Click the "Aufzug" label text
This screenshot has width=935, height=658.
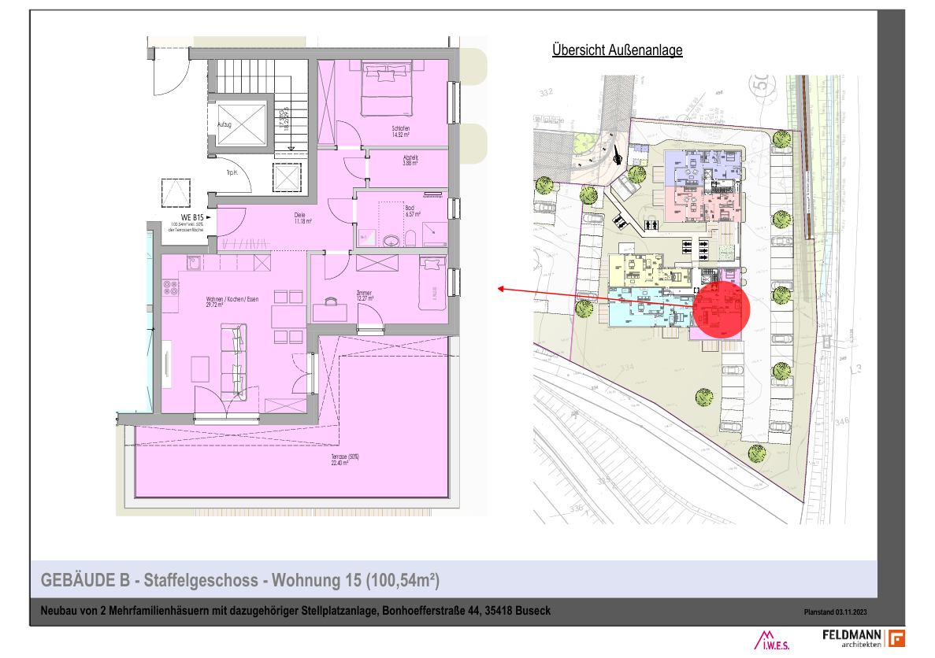coord(224,124)
